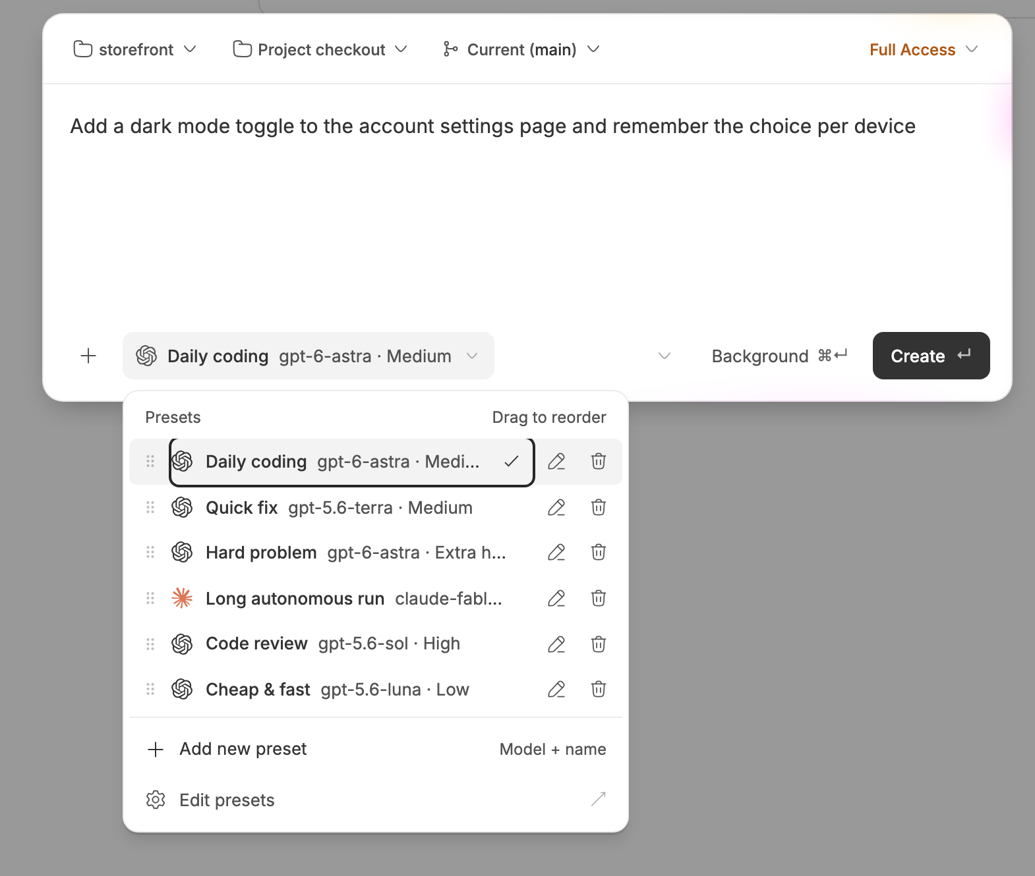1035x876 pixels.
Task: Select the Cheap & fast preset
Action: 352,690
